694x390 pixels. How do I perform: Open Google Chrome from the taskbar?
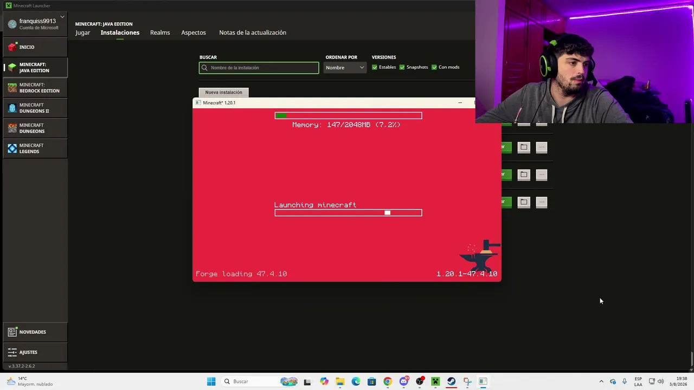pyautogui.click(x=388, y=381)
